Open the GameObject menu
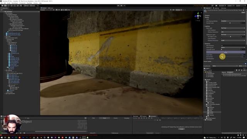247x139 pixels. [x=15, y=3]
